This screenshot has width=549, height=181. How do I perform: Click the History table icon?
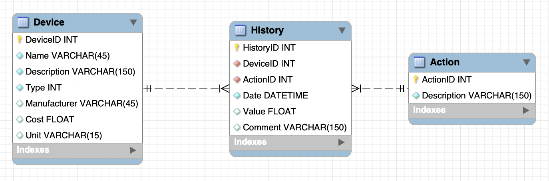click(241, 30)
